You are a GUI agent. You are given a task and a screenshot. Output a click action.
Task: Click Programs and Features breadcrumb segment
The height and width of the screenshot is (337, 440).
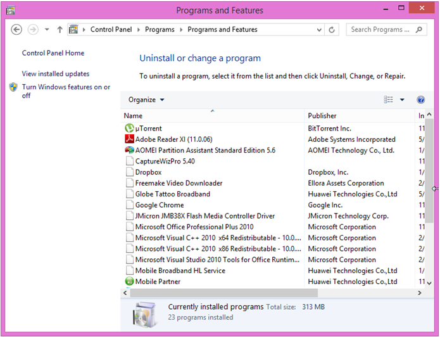[222, 30]
